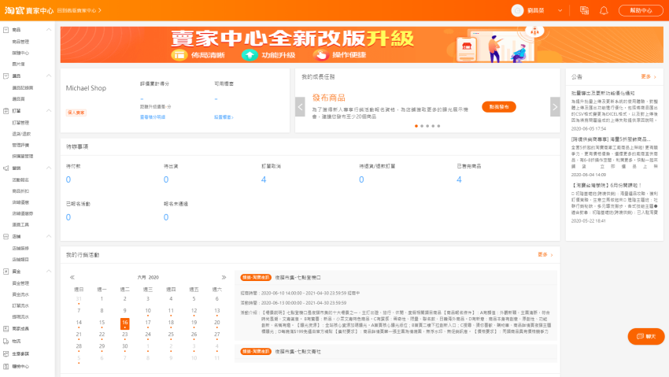Click the 物流 truck icon in sidebar
The height and width of the screenshot is (377, 669).
tap(6, 341)
